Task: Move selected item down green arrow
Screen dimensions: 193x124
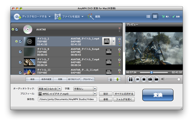Action: click(117, 79)
